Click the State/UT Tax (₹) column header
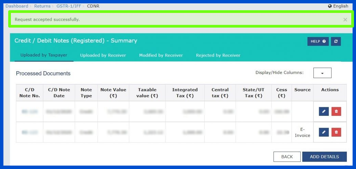The width and height of the screenshot is (356, 169). pyautogui.click(x=254, y=93)
